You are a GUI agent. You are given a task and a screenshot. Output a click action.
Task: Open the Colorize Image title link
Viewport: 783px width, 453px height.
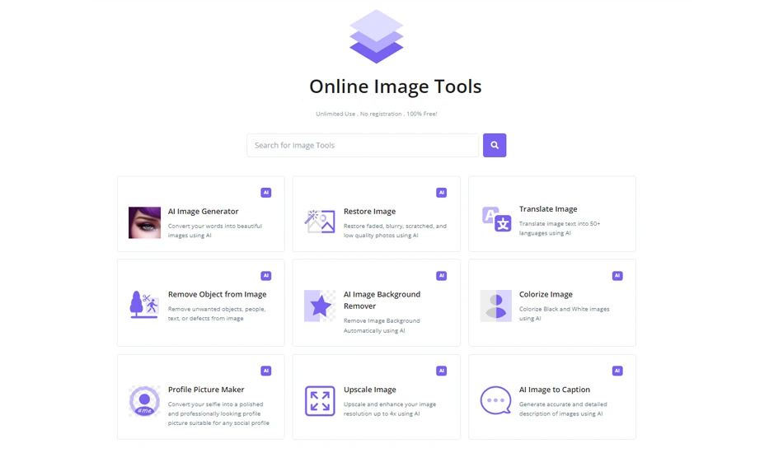pyautogui.click(x=546, y=294)
